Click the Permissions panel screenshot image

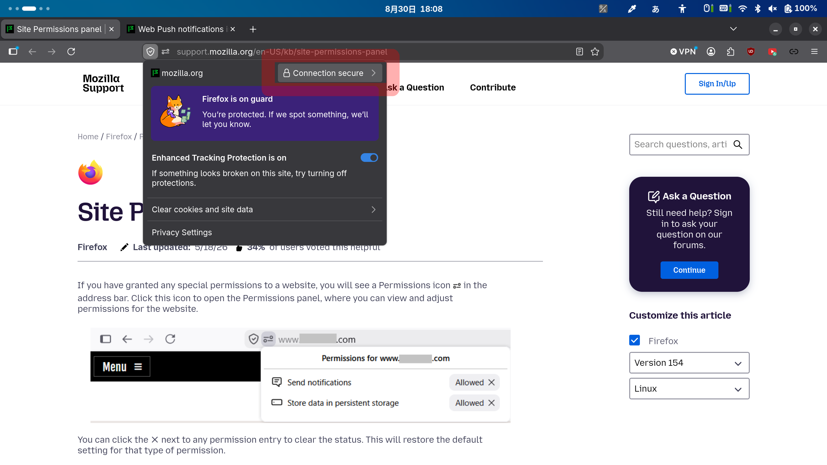(x=301, y=375)
